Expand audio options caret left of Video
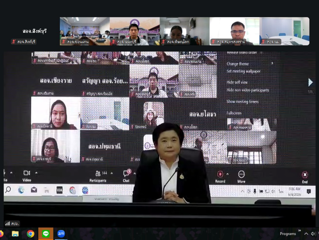Image resolution: width=319 pixels, height=240 pixels. click(11, 173)
